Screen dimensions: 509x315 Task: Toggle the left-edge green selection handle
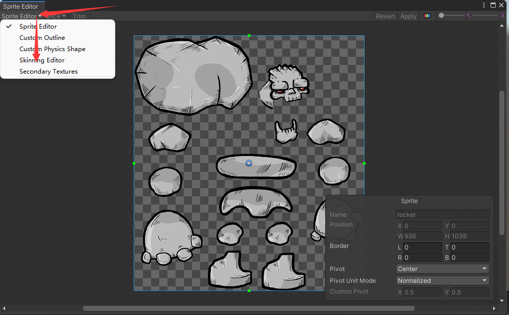tap(134, 163)
